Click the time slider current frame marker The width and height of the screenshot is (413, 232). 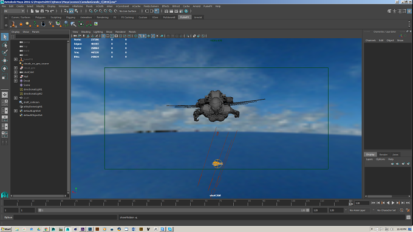[x=350, y=203]
